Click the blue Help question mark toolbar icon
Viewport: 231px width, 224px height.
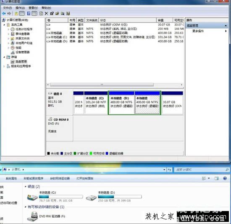pos(29,14)
